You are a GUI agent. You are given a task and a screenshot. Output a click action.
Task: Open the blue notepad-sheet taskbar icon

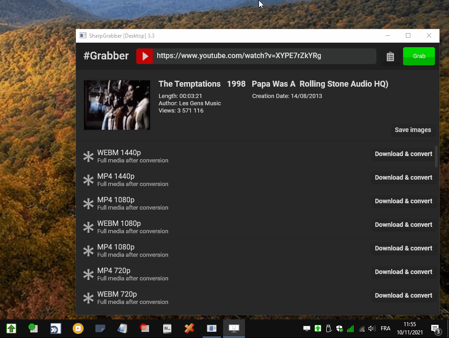(x=123, y=328)
